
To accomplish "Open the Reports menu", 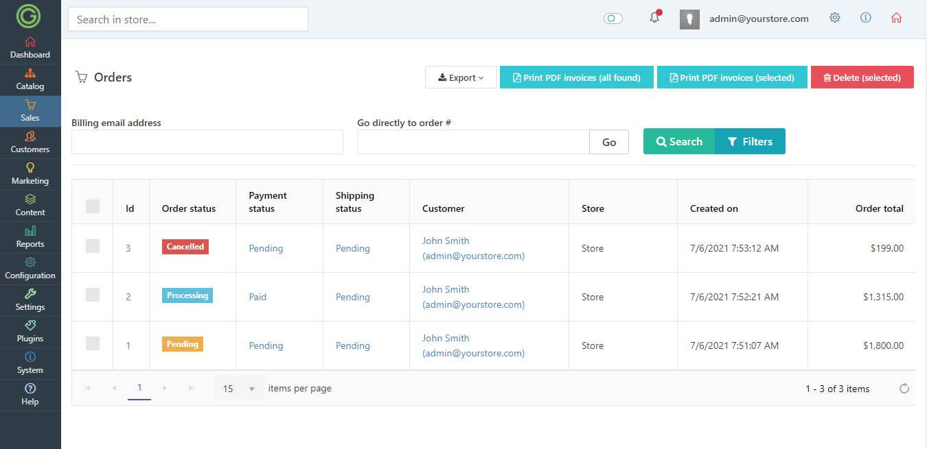I will 30,237.
